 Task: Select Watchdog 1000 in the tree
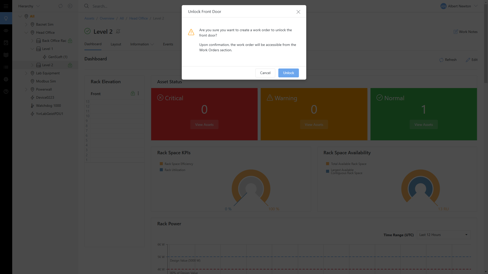click(48, 106)
